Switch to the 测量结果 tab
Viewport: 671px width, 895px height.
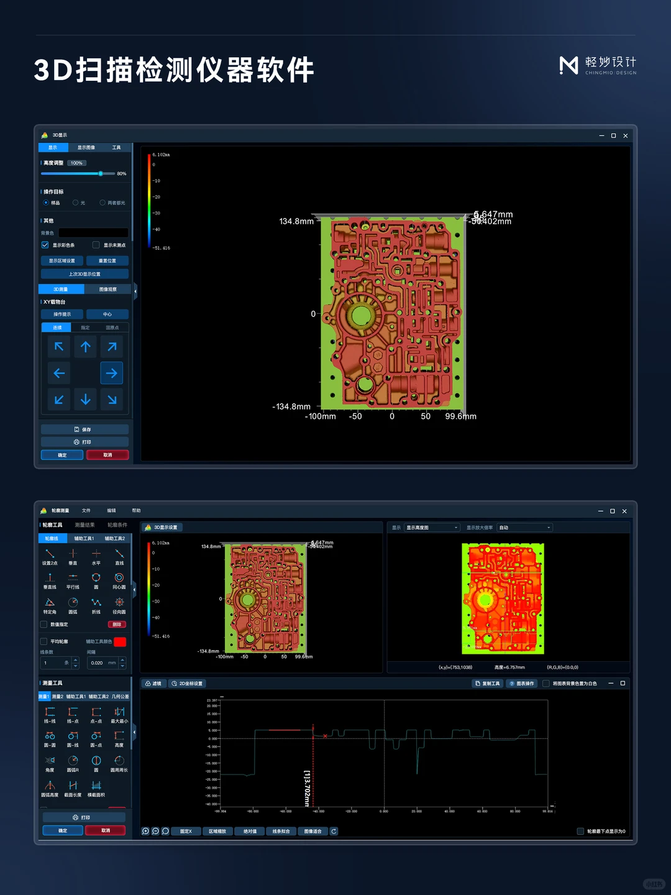pos(85,525)
